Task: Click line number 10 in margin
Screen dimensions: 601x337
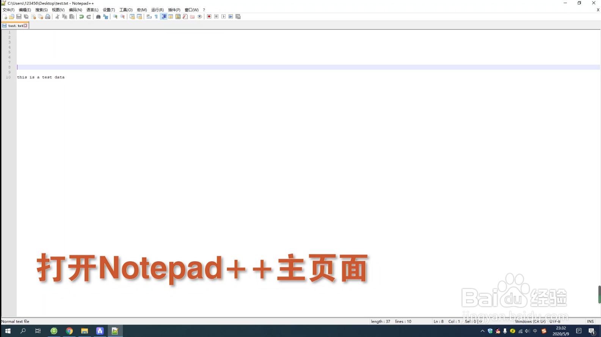Action: click(8, 77)
